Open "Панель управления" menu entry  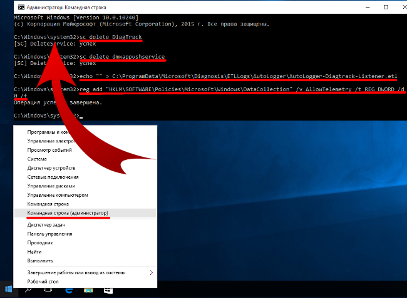coord(85,234)
